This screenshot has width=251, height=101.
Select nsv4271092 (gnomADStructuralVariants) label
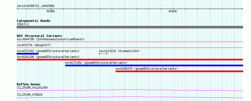(x=48, y=51)
